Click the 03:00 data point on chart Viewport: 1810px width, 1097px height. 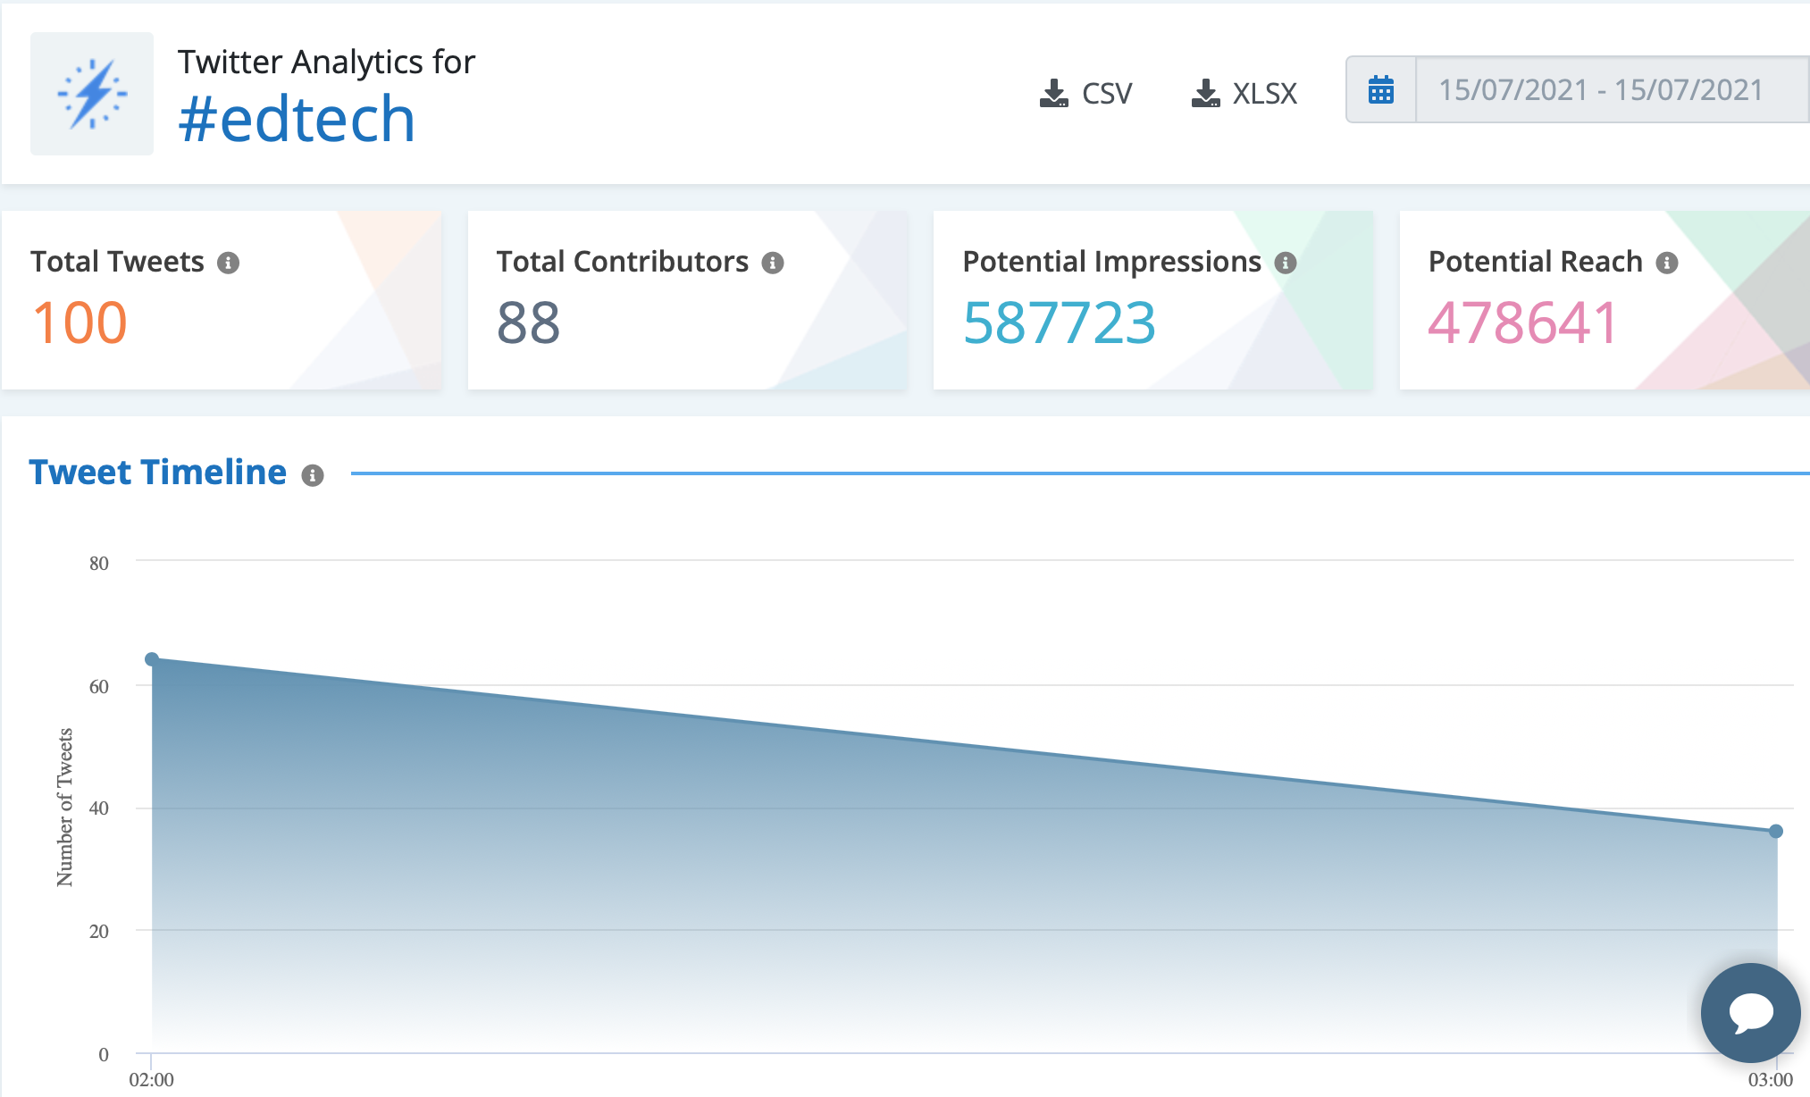click(1776, 831)
